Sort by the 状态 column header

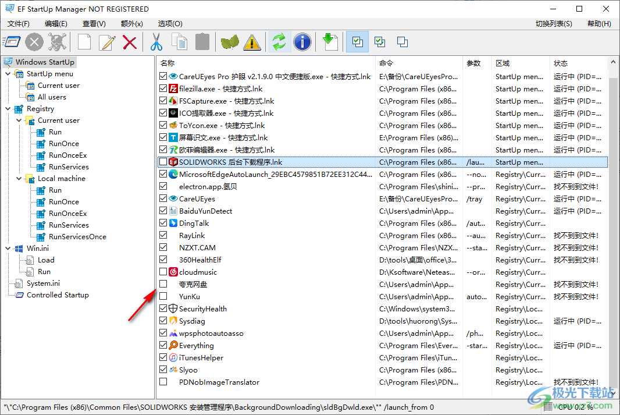pyautogui.click(x=579, y=63)
